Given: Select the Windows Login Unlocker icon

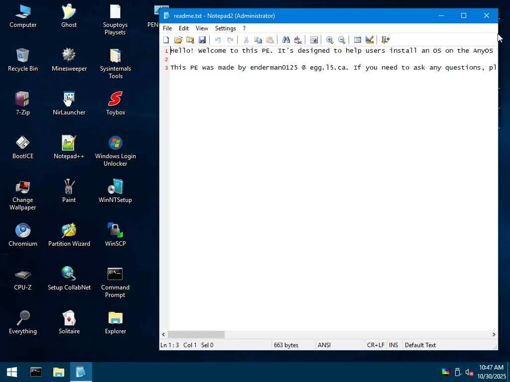Looking at the screenshot, I should tap(116, 151).
